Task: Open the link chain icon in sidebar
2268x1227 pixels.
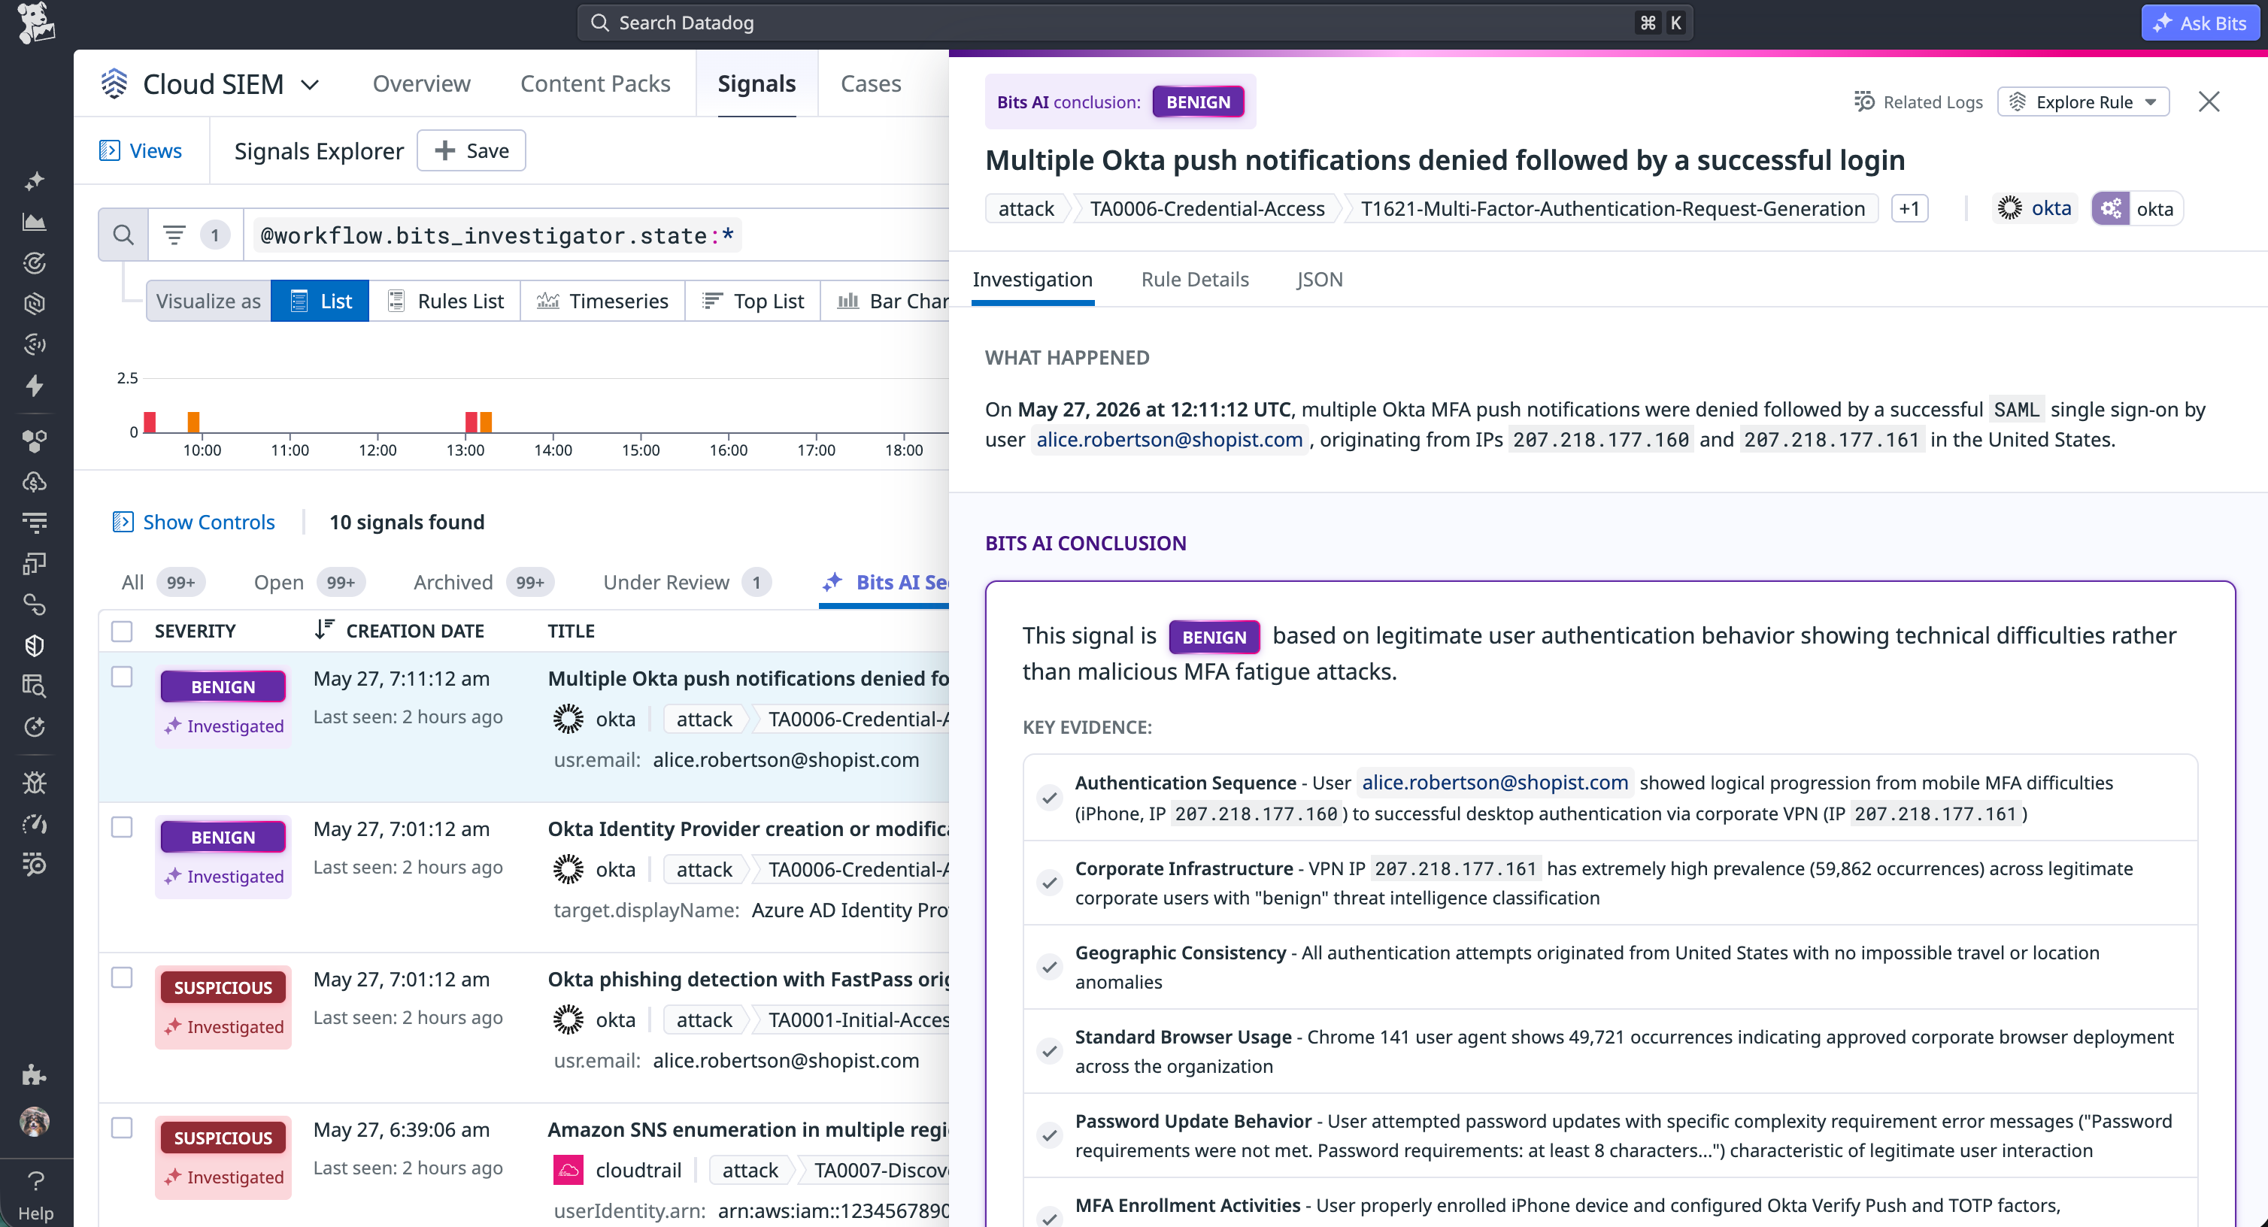Action: point(35,604)
